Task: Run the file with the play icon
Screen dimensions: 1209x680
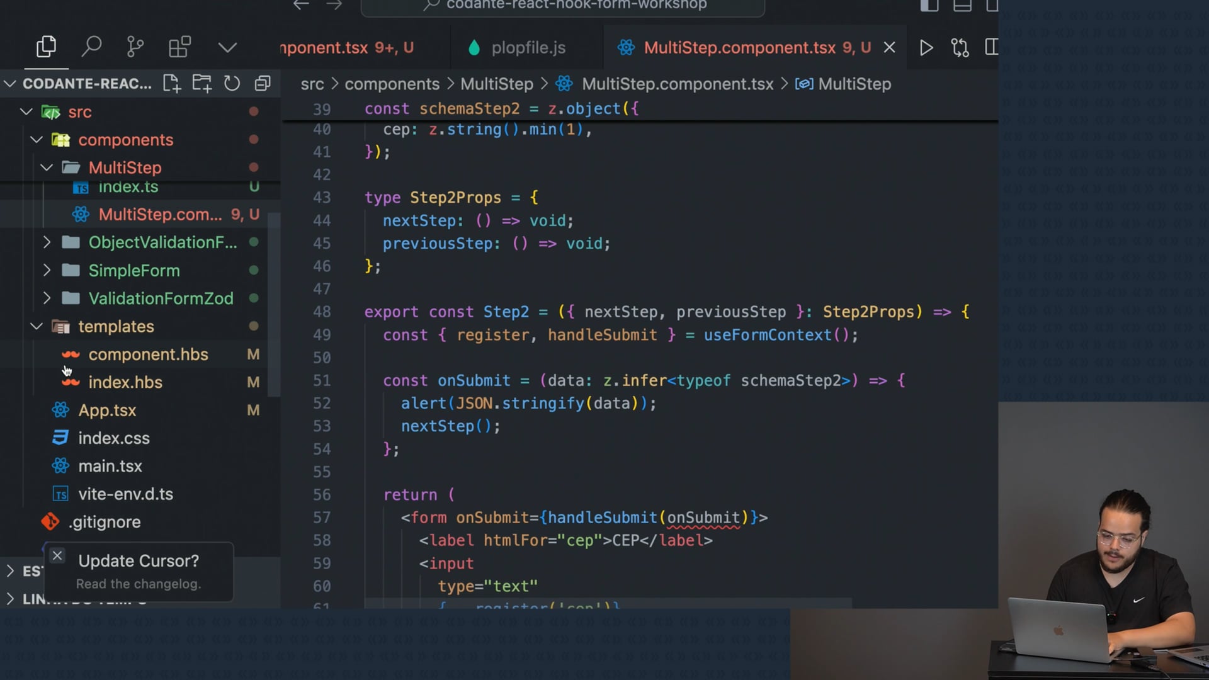Action: tap(926, 48)
